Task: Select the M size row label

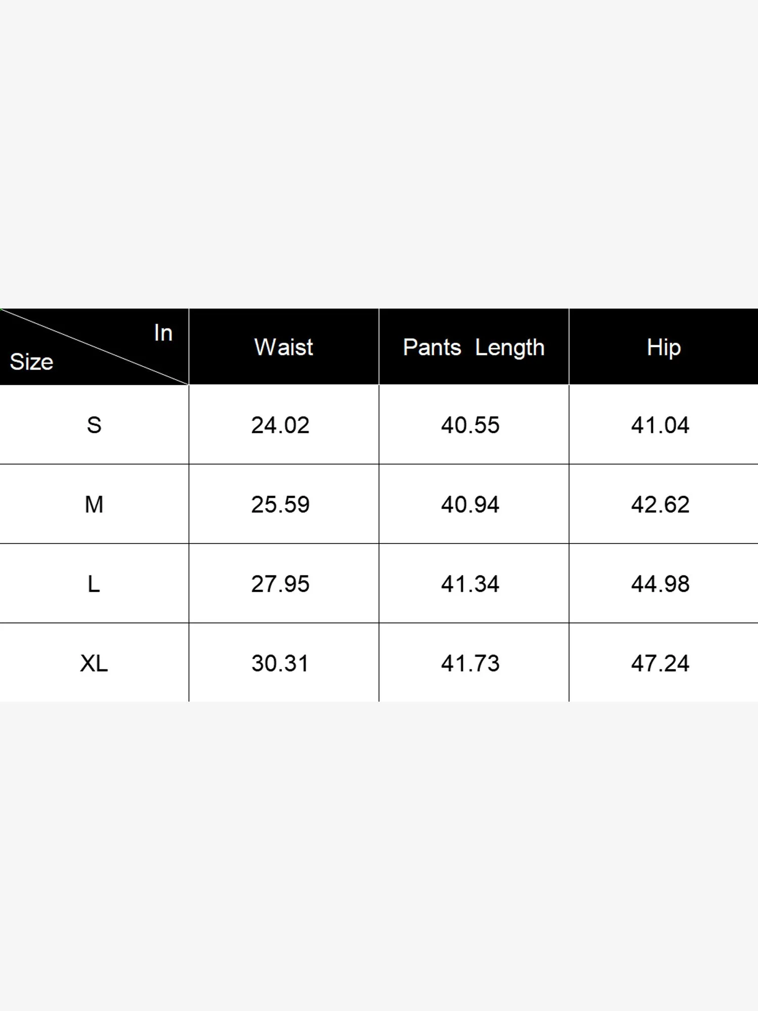Action: [x=94, y=504]
